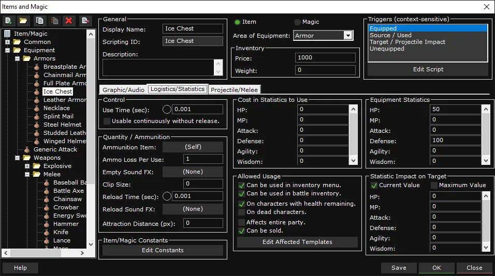Uncheck Can be used in inventory menu
Image resolution: width=495 pixels, height=276 pixels.
241,185
